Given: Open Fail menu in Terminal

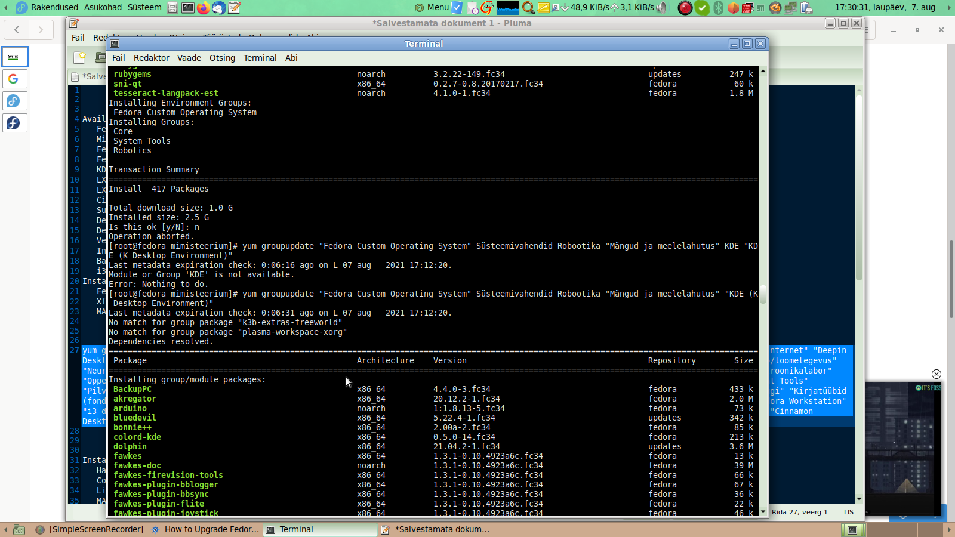Looking at the screenshot, I should (x=119, y=58).
